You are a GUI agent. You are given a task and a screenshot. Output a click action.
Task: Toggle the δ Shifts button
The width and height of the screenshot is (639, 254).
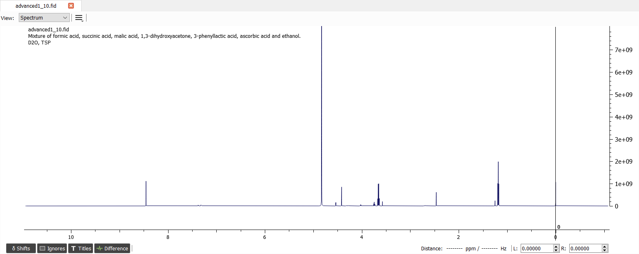tap(21, 248)
